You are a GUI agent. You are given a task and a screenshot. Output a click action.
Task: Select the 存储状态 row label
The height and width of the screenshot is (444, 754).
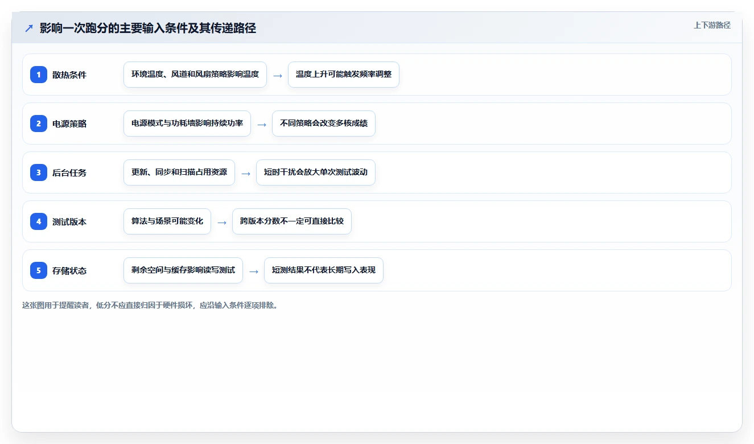(x=69, y=270)
